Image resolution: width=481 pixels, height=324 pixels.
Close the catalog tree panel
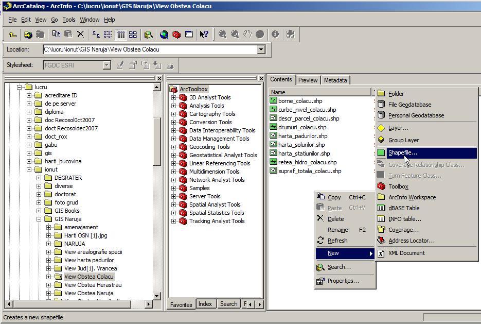[159, 79]
